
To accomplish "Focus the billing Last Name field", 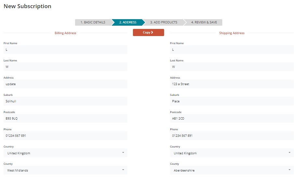I will point(65,67).
